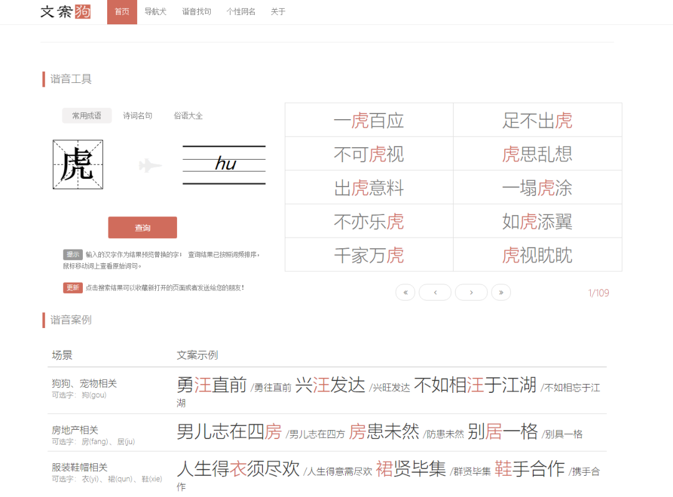Select the result 如虎添翼

coord(537,221)
